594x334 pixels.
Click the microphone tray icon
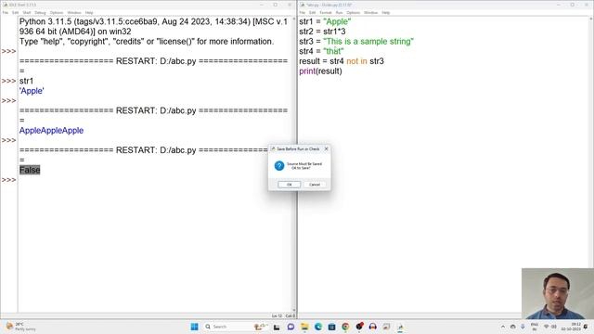click(x=523, y=327)
